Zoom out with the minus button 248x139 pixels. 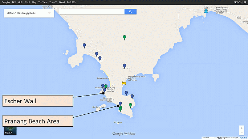pos(242,133)
